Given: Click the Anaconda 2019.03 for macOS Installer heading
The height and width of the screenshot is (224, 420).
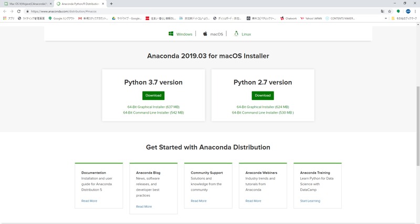Looking at the screenshot, I should click(x=208, y=56).
